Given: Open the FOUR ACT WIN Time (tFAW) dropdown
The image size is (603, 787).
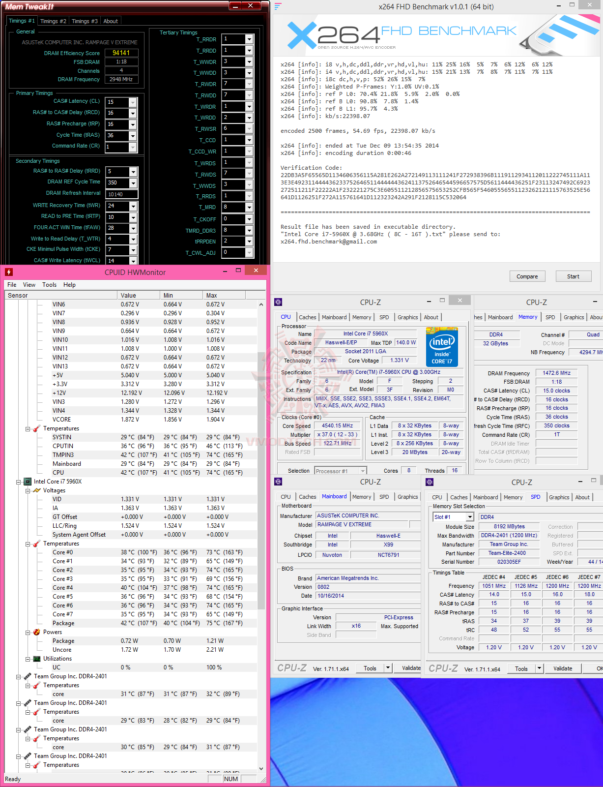Looking at the screenshot, I should [133, 228].
